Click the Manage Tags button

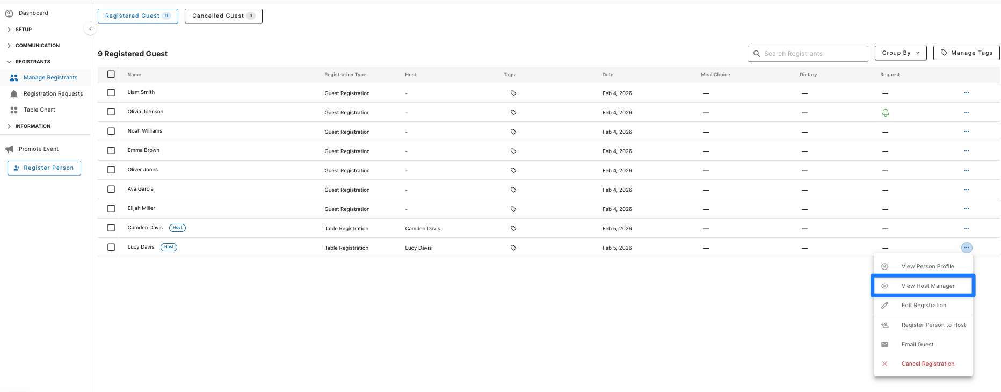point(966,53)
